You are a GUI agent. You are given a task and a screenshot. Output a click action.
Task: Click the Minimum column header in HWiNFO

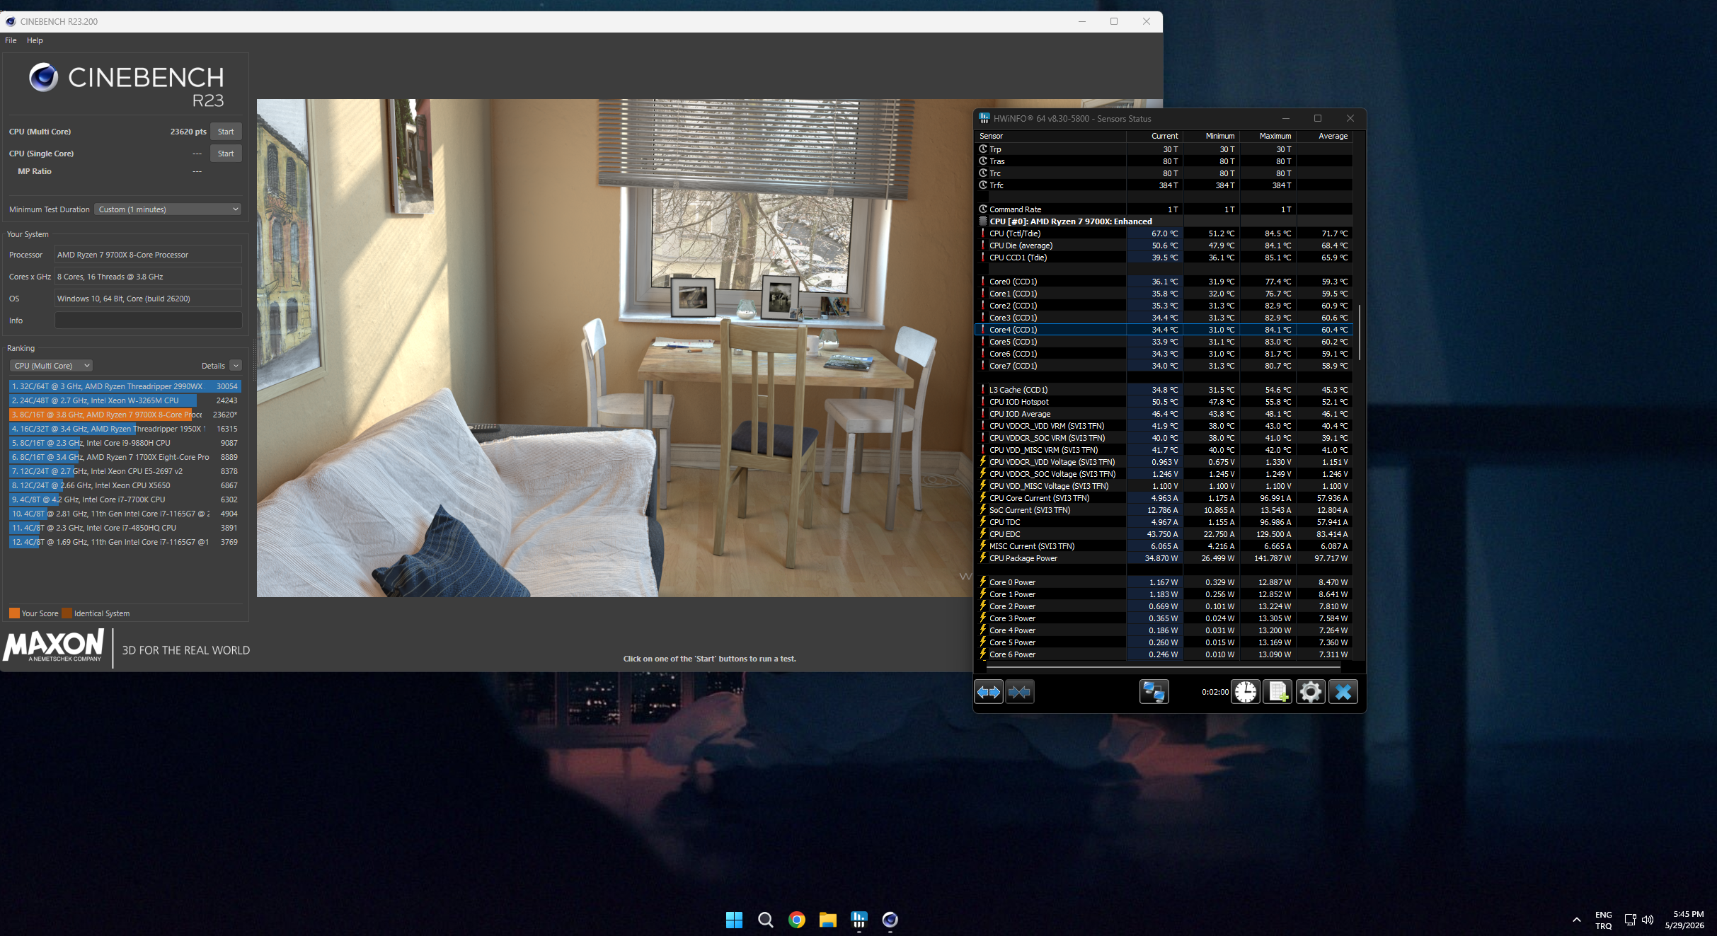tap(1212, 136)
